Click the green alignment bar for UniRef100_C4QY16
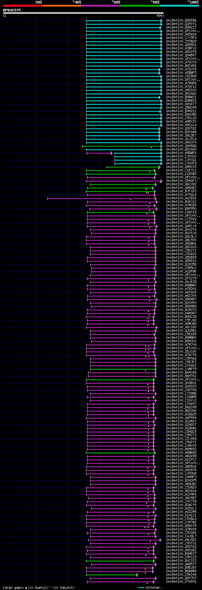This screenshot has width=202, height=590. 121,212
